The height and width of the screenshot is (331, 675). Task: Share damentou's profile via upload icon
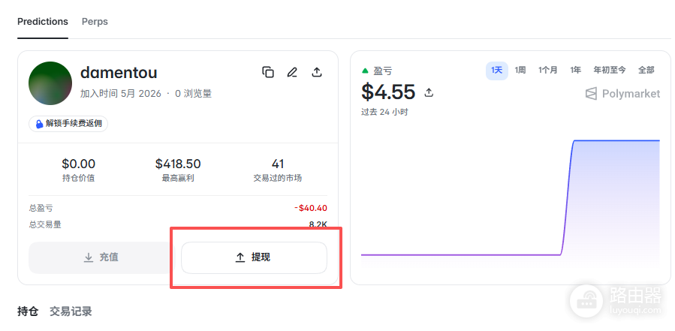(317, 72)
